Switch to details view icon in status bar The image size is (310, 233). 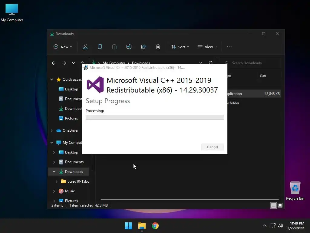[273, 205]
